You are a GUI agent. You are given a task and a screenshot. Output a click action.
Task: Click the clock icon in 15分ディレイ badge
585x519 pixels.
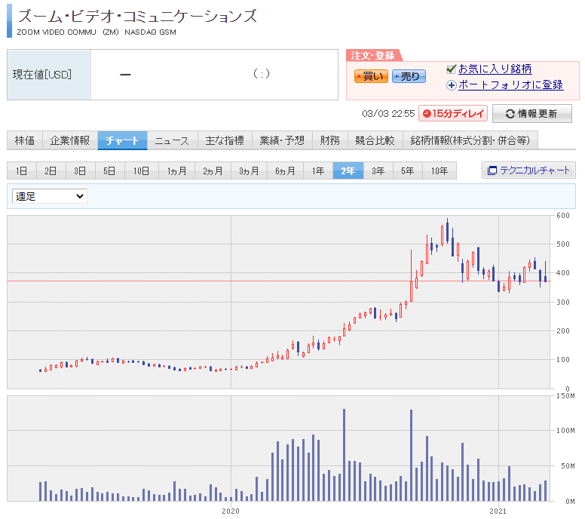click(x=427, y=113)
